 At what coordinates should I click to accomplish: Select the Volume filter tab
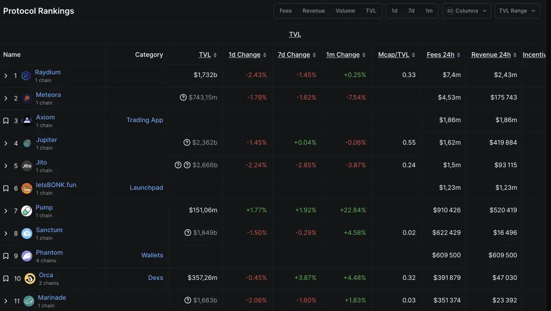pyautogui.click(x=345, y=11)
